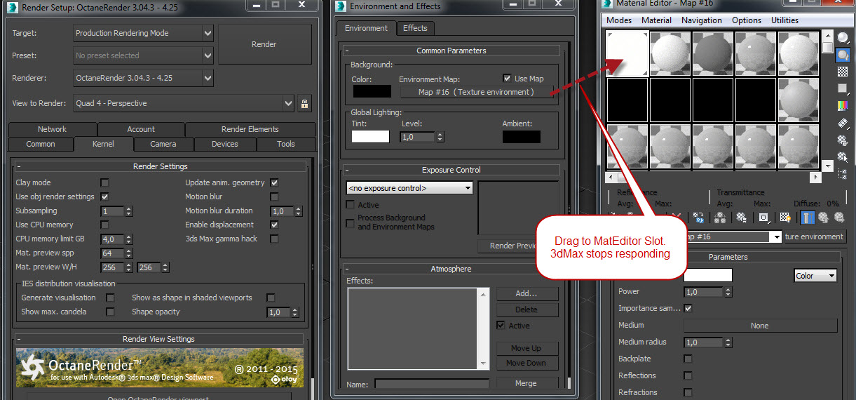Viewport: 856px width, 400px height.
Task: Enable Use CPU memory checkbox
Action: click(x=104, y=225)
